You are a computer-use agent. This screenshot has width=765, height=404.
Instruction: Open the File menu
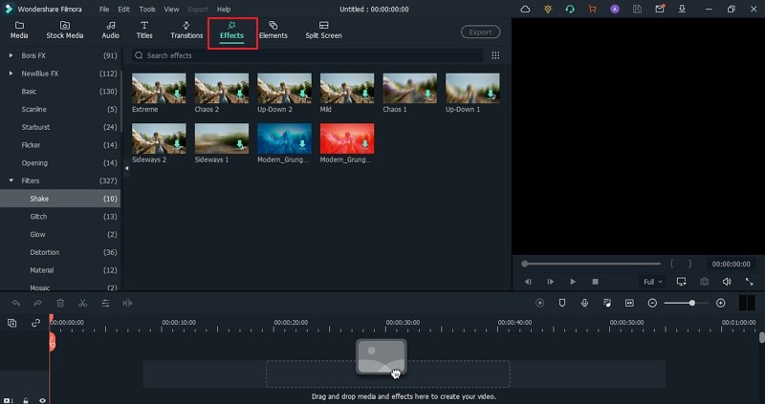click(x=104, y=10)
